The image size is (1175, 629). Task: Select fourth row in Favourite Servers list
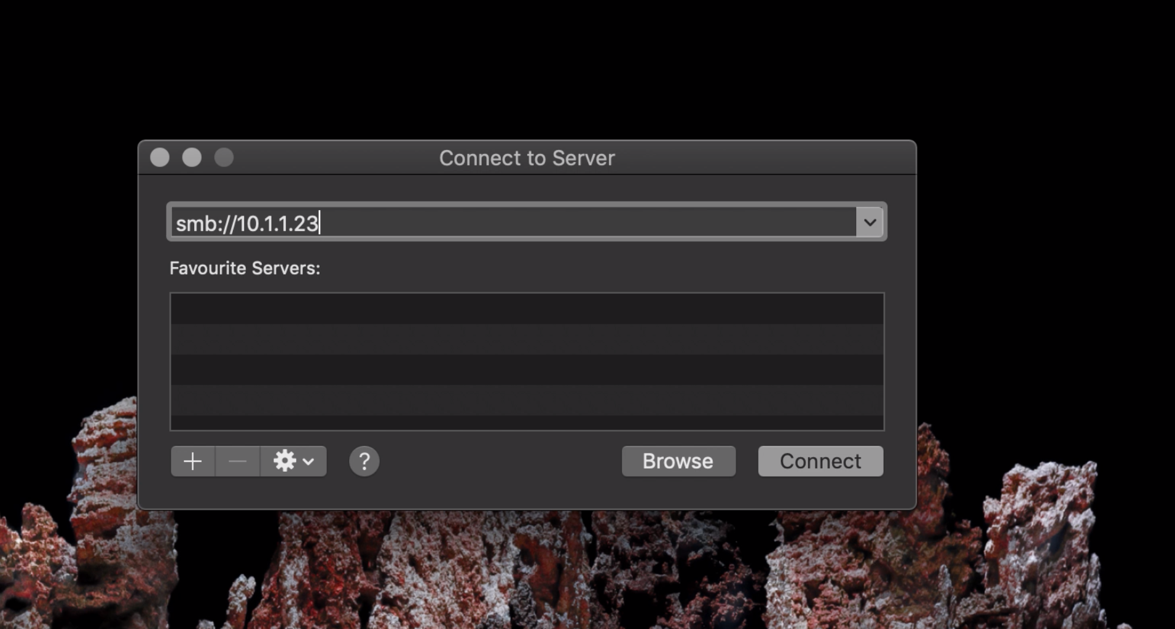[x=527, y=400]
